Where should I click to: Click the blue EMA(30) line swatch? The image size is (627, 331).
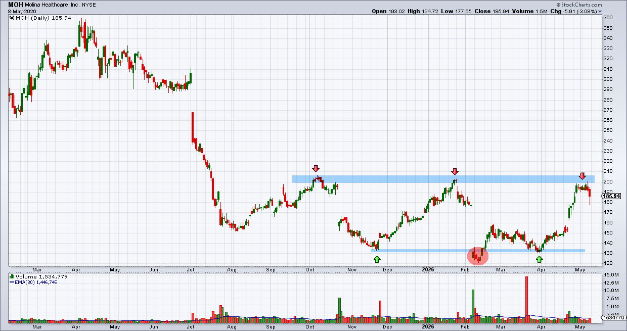click(x=12, y=282)
